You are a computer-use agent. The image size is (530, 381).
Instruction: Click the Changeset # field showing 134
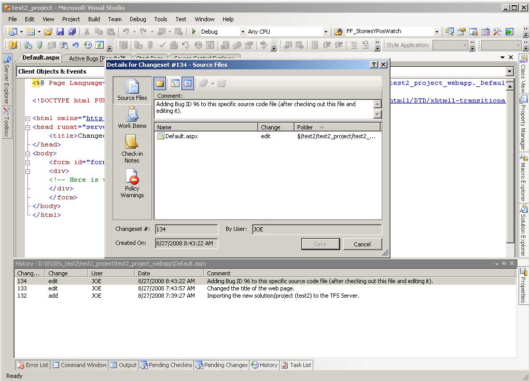[186, 229]
